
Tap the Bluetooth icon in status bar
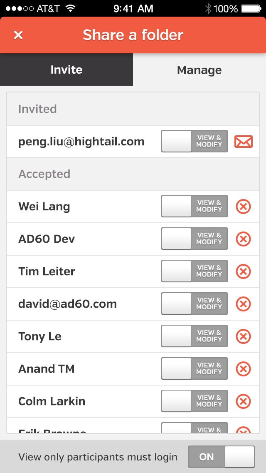click(x=208, y=8)
